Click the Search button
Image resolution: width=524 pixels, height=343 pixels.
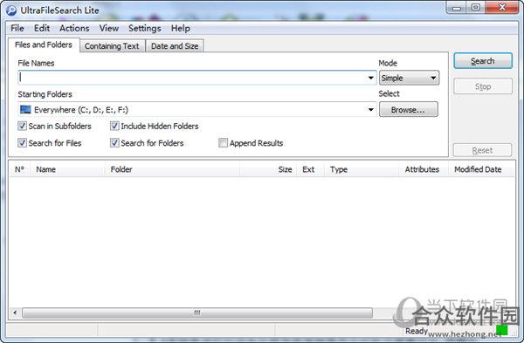pos(483,61)
